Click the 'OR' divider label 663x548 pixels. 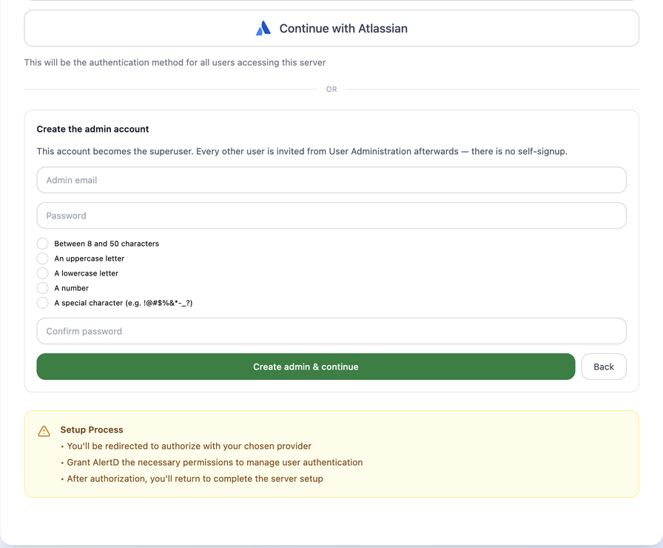click(x=331, y=90)
